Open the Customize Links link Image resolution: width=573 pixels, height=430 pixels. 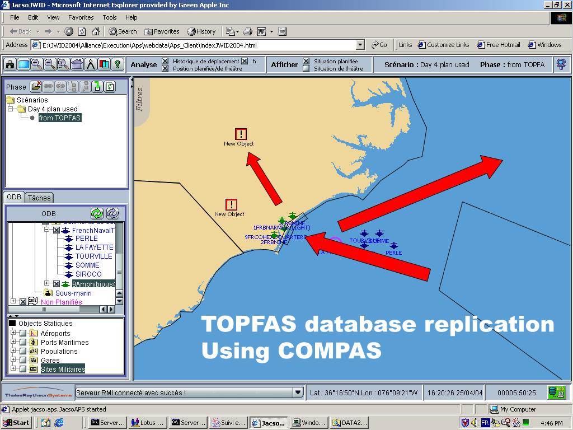coord(443,45)
